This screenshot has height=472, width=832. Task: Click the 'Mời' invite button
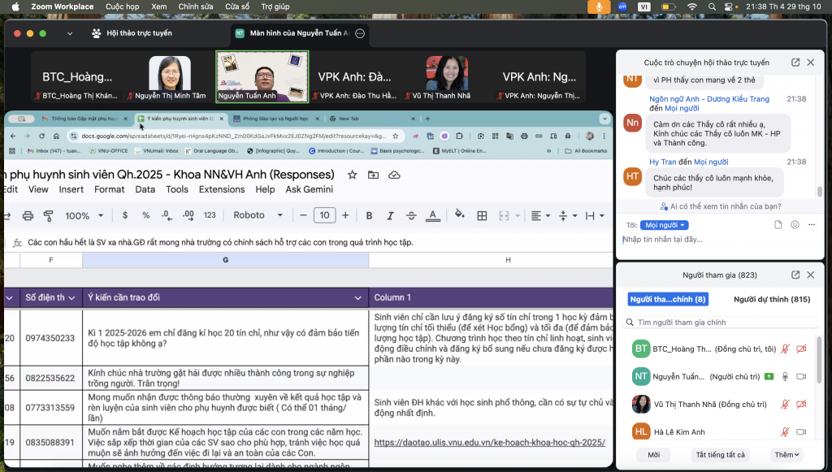pos(653,455)
